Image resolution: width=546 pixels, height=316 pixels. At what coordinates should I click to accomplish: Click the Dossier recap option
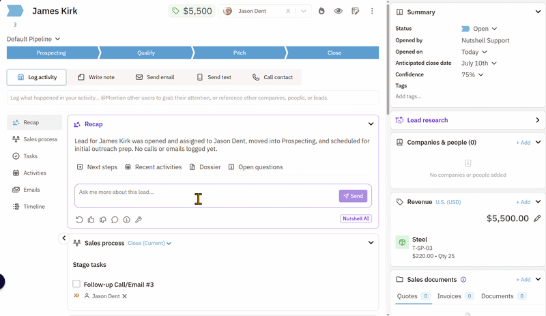pyautogui.click(x=205, y=167)
